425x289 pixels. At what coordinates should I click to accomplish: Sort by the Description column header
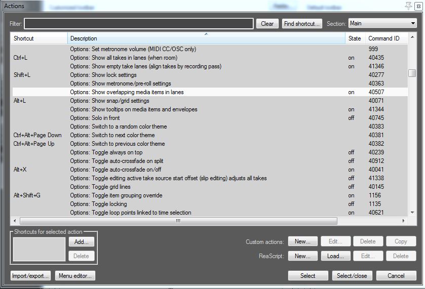click(x=206, y=38)
